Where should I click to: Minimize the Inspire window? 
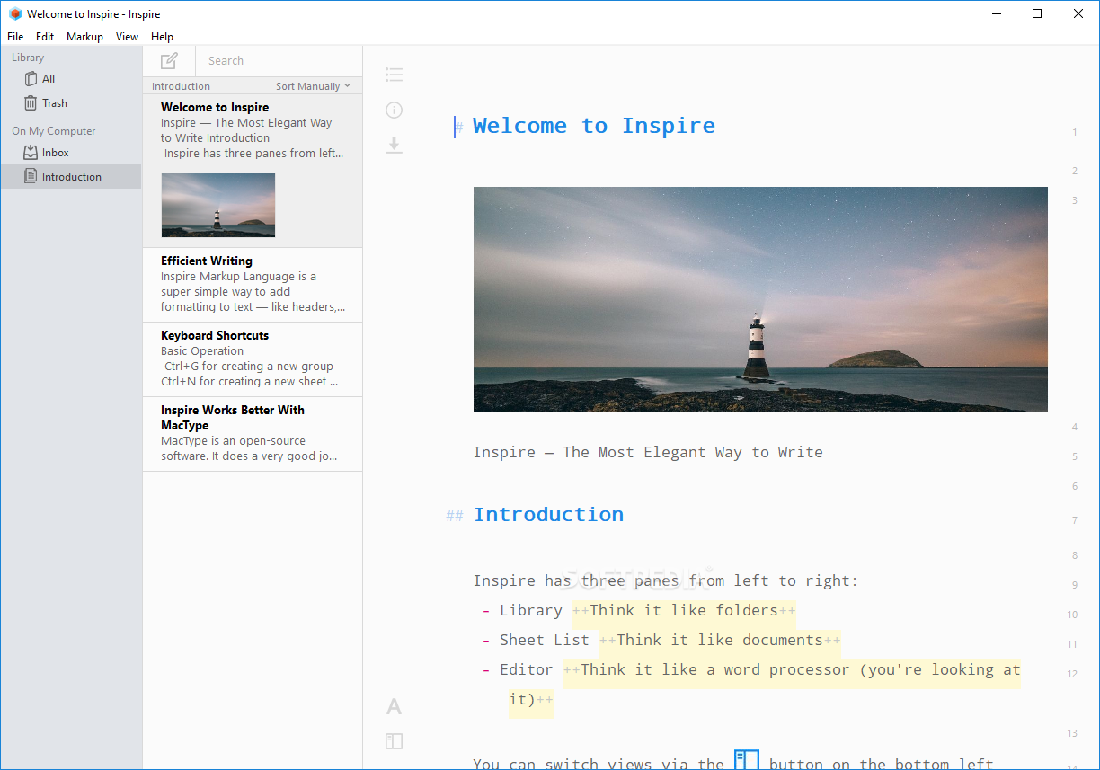click(996, 13)
